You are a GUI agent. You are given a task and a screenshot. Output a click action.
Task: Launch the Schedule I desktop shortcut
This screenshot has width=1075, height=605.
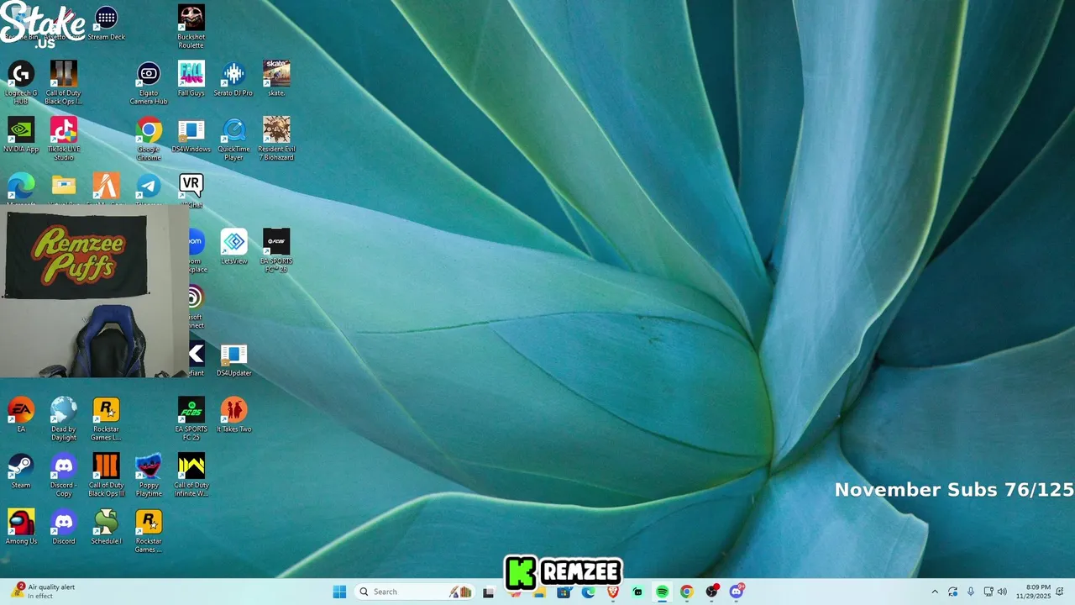(106, 527)
